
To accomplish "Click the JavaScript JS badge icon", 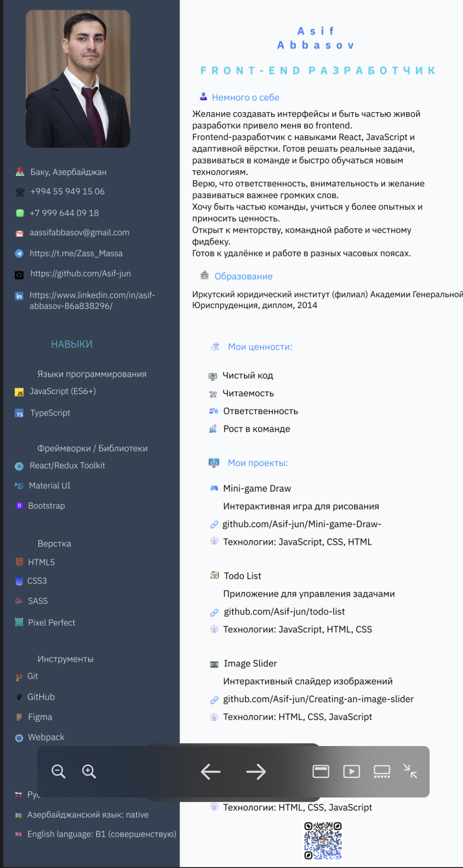I will point(19,392).
